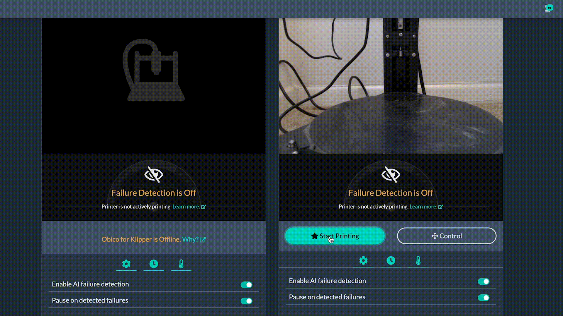Image resolution: width=563 pixels, height=316 pixels.
Task: Click crossed-eye detection icon on online printer card
Action: [x=391, y=174]
